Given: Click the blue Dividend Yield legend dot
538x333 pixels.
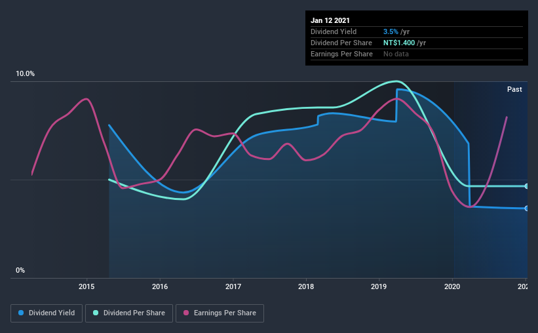Looking at the screenshot, I should 21,313.
